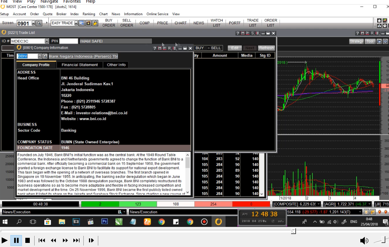Image resolution: width=389 pixels, height=247 pixels.
Task: Click the Edit button in Trade List
Action: click(x=235, y=48)
